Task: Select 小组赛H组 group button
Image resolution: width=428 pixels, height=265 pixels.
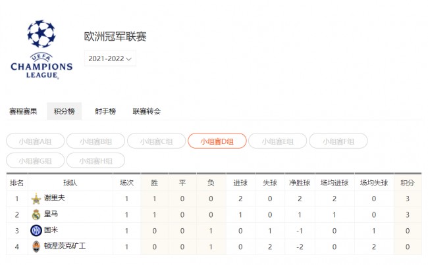Action: coord(96,160)
